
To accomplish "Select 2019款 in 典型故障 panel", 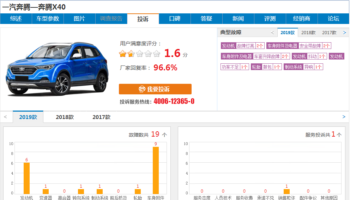I will tap(288, 33).
